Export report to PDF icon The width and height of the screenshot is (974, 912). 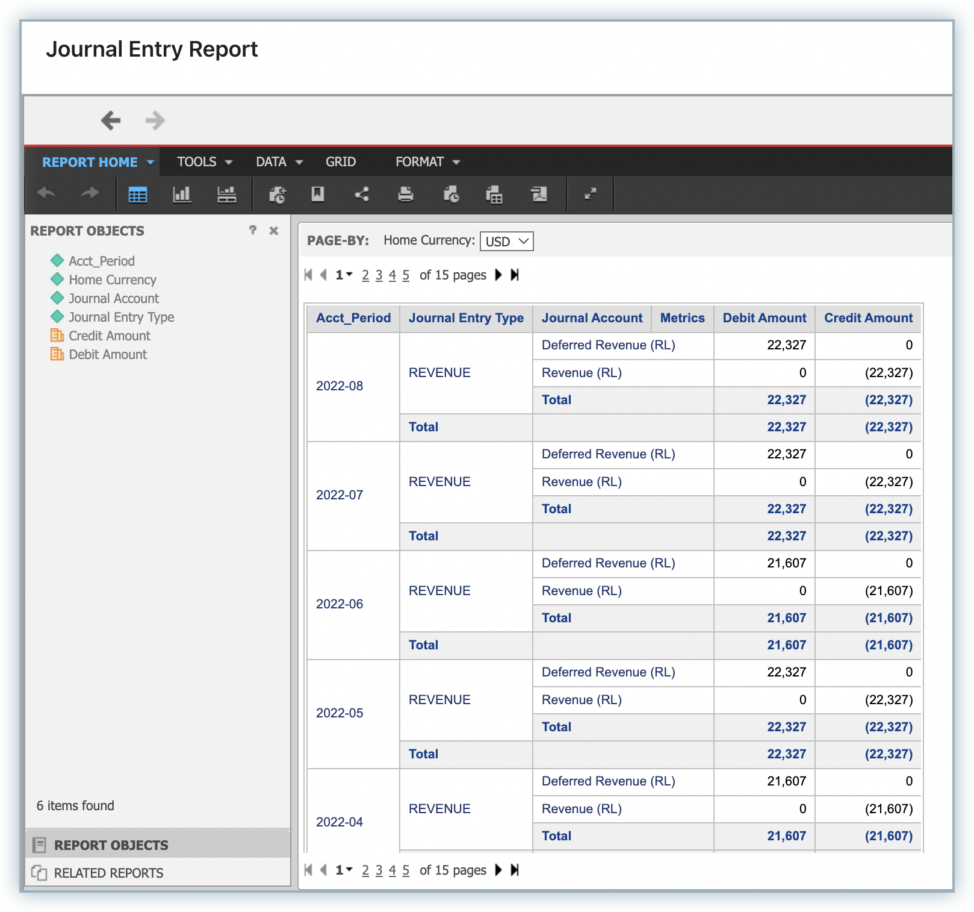pos(539,195)
